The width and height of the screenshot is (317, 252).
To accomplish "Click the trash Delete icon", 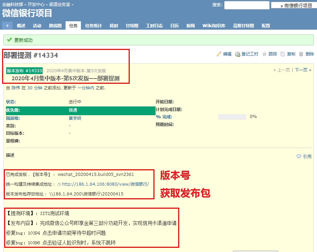I will pyautogui.click(x=301, y=54).
